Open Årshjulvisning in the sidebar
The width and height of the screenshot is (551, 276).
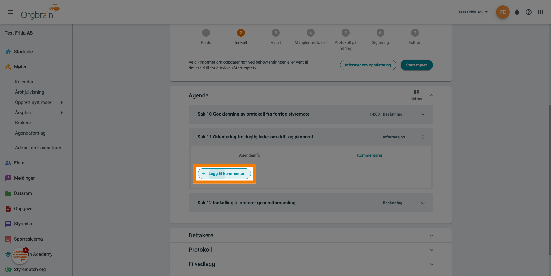click(30, 92)
